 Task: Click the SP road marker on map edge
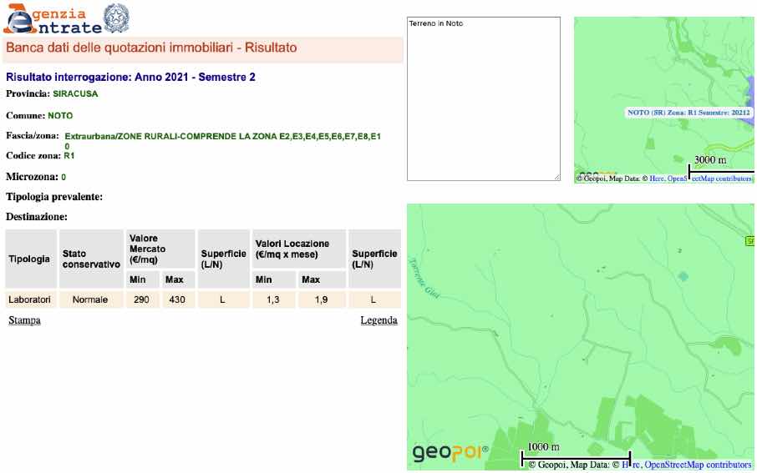coord(749,241)
